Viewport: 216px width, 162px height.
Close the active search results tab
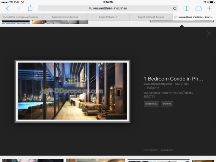tap(175, 17)
